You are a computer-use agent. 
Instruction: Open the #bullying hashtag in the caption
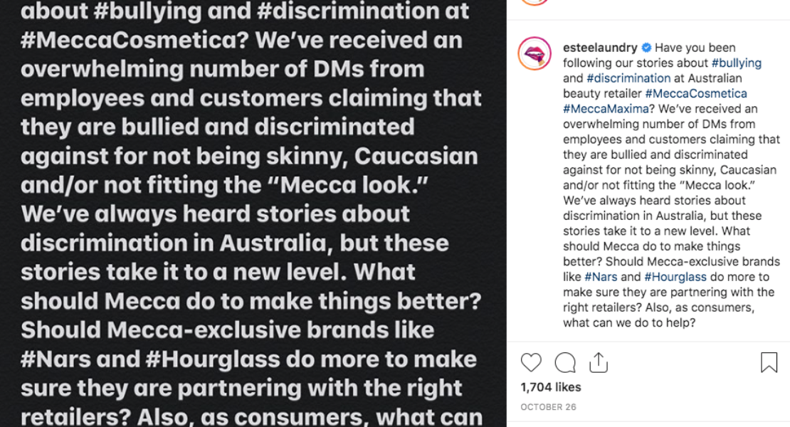click(x=736, y=63)
